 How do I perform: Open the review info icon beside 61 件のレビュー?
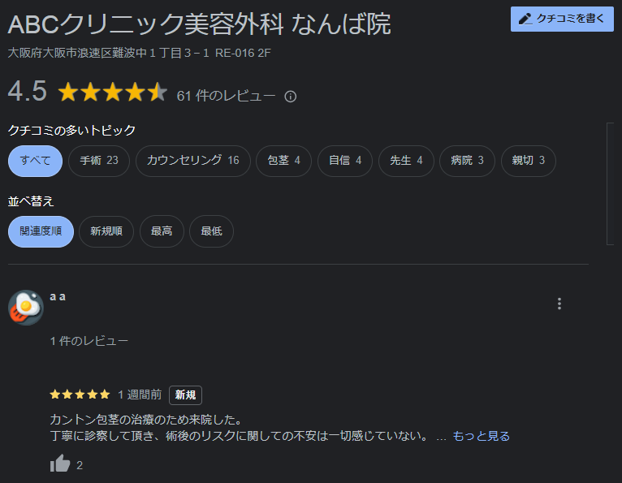click(291, 97)
